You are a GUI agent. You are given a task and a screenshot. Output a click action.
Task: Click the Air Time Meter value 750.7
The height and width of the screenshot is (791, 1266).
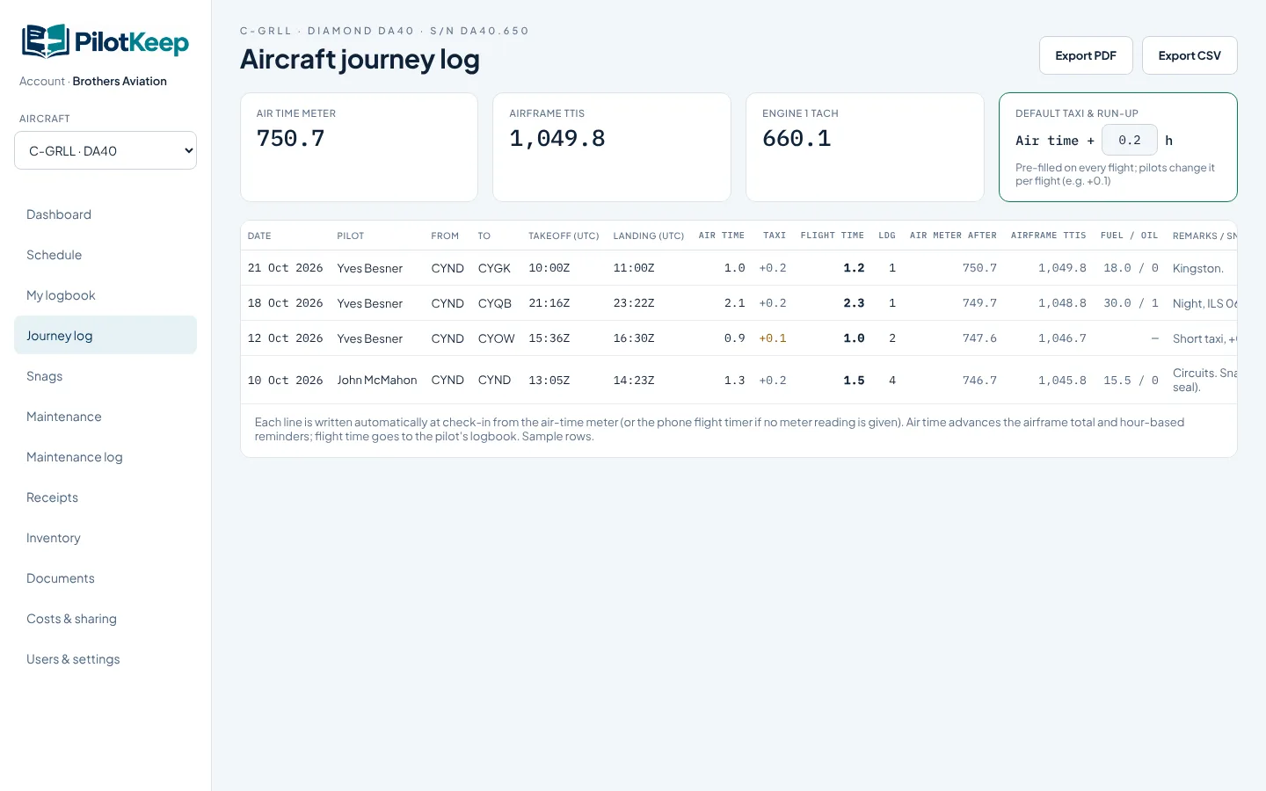[x=291, y=139]
